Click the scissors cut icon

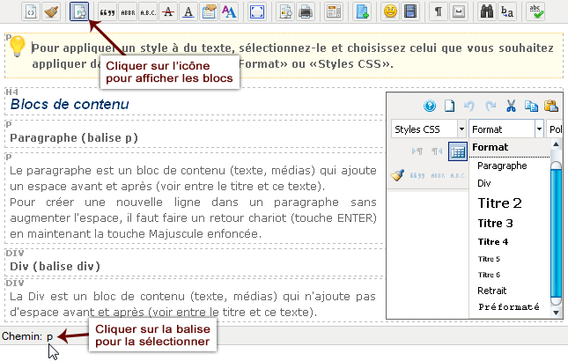pyautogui.click(x=511, y=106)
